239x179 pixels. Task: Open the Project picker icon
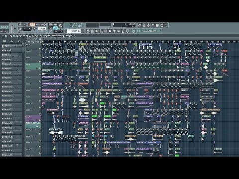110,31
